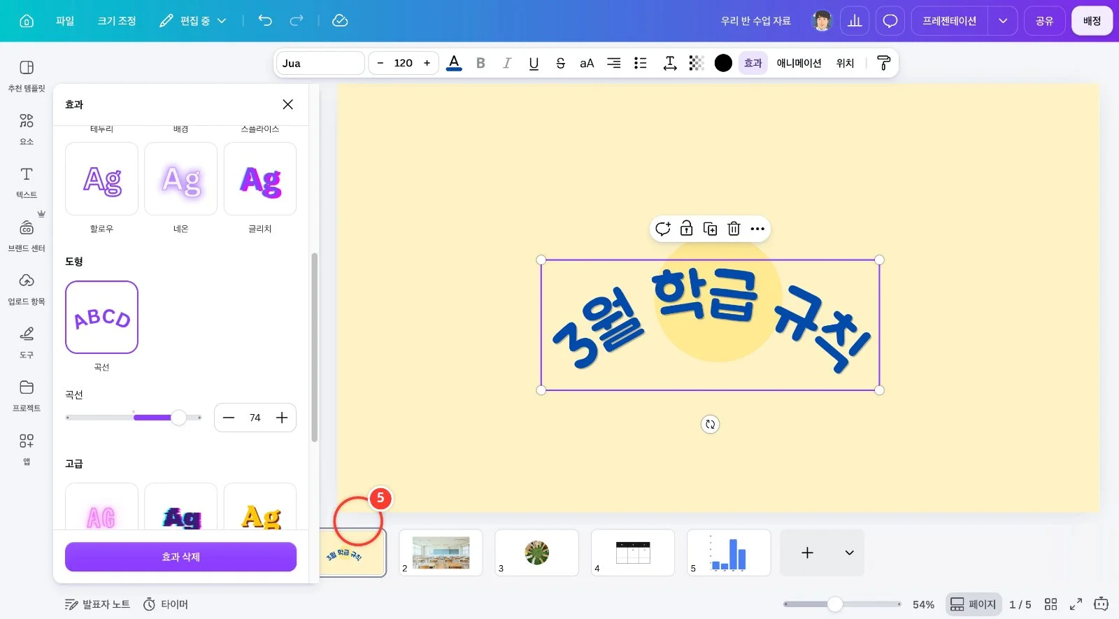The width and height of the screenshot is (1119, 619).
Task: Redo the last action
Action: 297,21
